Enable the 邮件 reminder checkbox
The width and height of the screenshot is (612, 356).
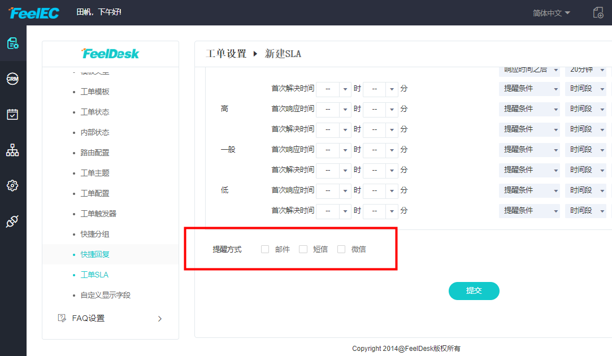[x=264, y=249]
